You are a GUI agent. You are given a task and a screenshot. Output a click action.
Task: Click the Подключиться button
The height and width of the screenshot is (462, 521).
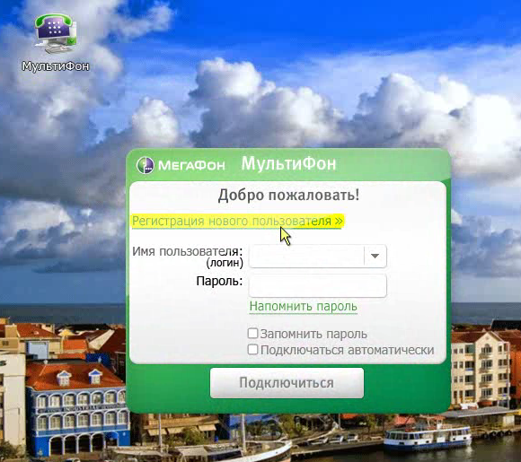point(287,383)
